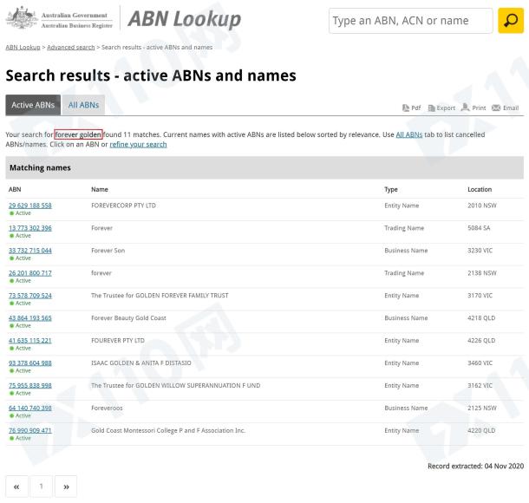The width and height of the screenshot is (529, 503).
Task: Open ABN 26 201 800 717
Action: click(x=30, y=273)
